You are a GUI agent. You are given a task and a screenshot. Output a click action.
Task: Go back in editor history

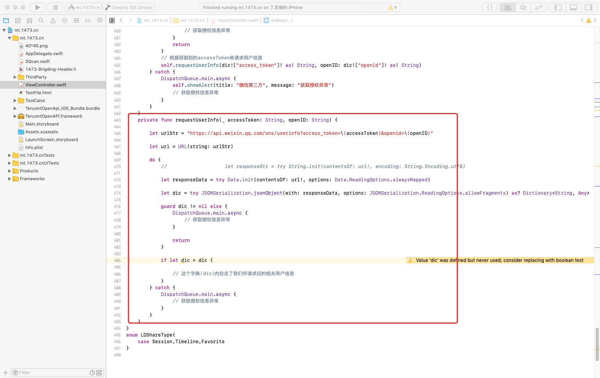pyautogui.click(x=121, y=20)
